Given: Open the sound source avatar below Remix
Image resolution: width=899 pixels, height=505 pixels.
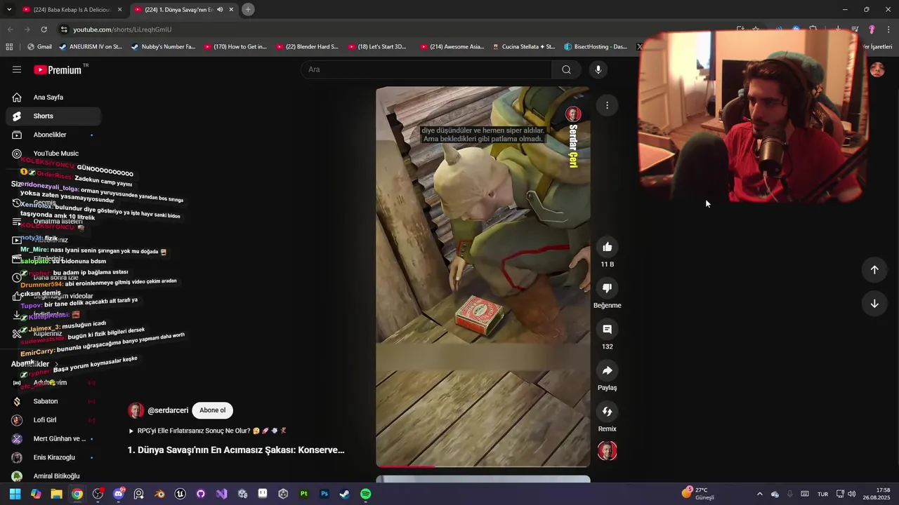Looking at the screenshot, I should (x=608, y=451).
